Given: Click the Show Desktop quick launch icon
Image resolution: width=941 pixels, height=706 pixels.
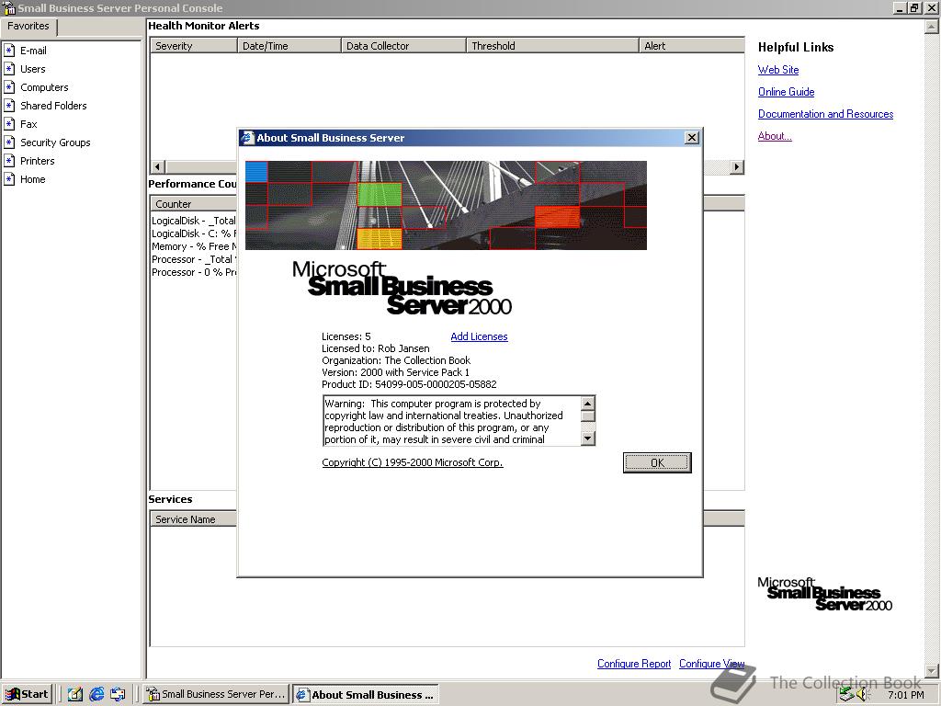Looking at the screenshot, I should [75, 694].
